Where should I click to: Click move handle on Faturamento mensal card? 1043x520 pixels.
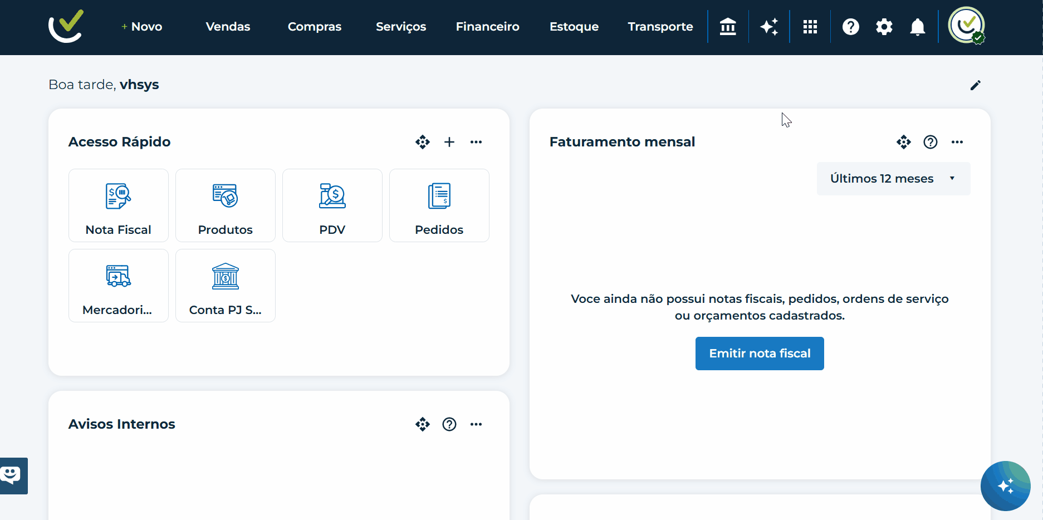pos(904,142)
